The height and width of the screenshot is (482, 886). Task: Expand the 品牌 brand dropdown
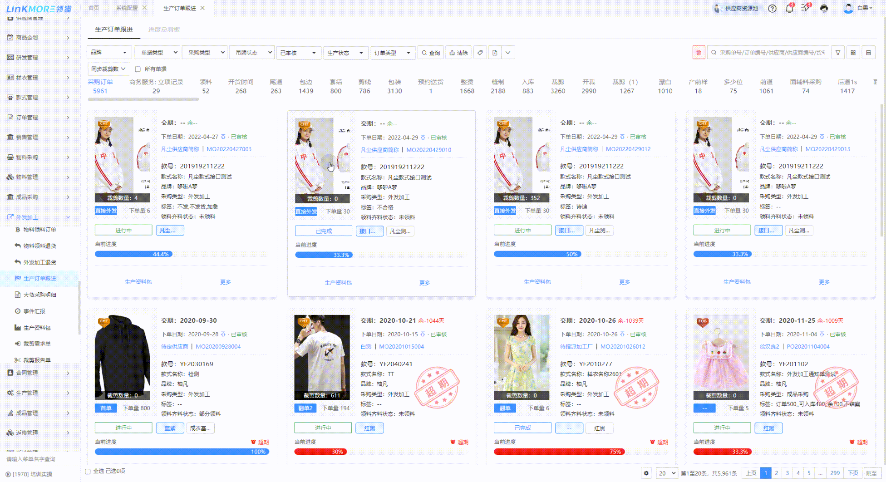point(109,53)
